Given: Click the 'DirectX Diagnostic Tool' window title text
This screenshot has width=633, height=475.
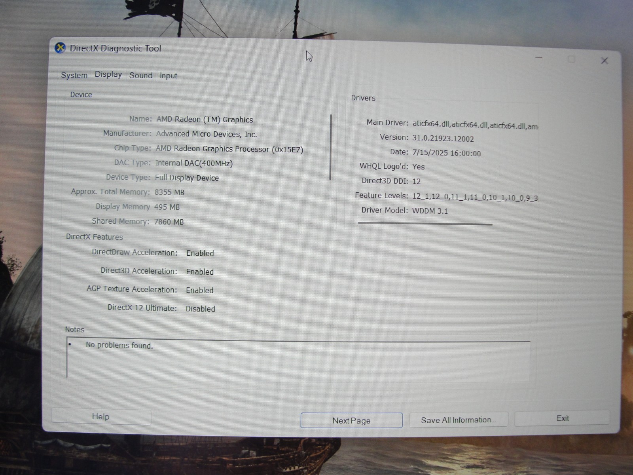Looking at the screenshot, I should (x=116, y=49).
